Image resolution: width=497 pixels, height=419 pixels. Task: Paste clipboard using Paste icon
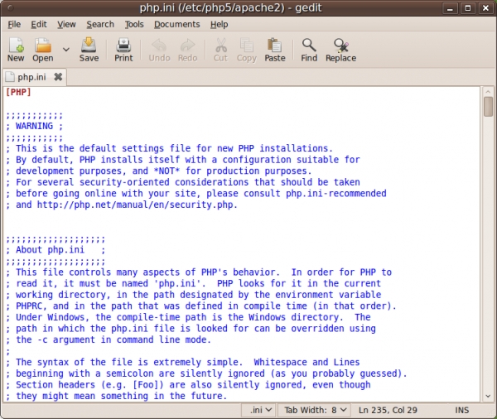[275, 50]
